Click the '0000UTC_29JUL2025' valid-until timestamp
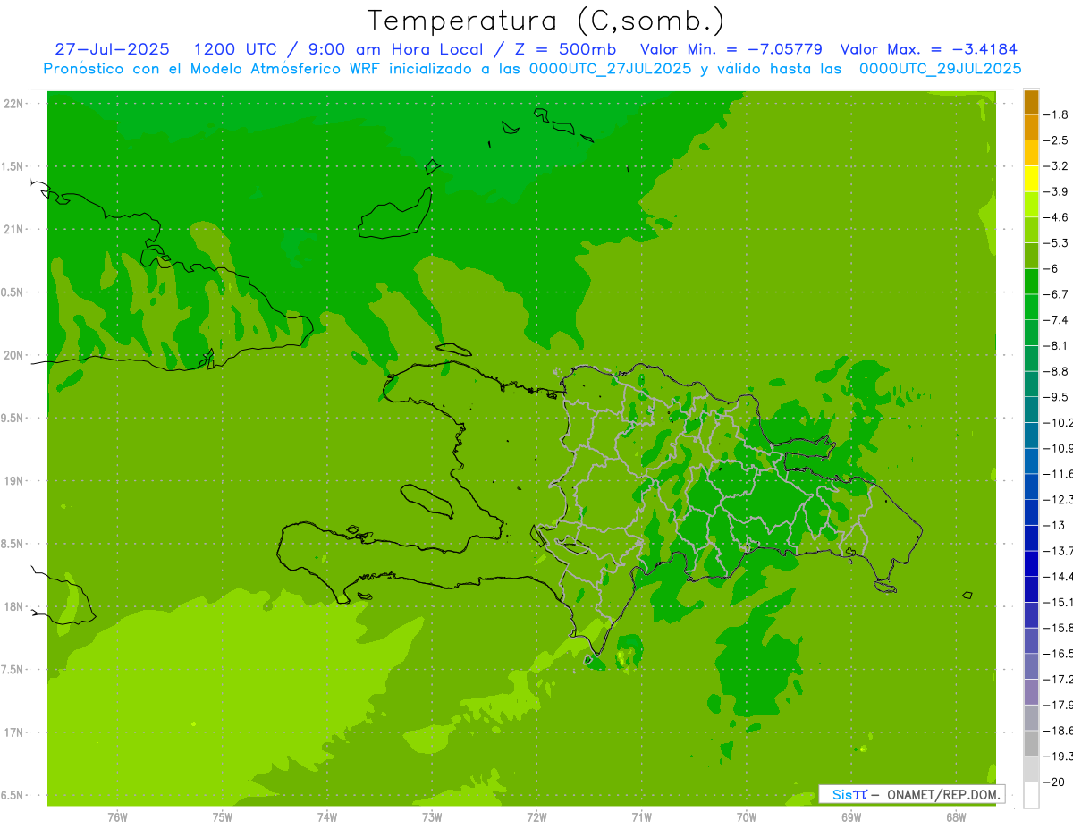Screen dimensions: 1073x829 pos(940,69)
